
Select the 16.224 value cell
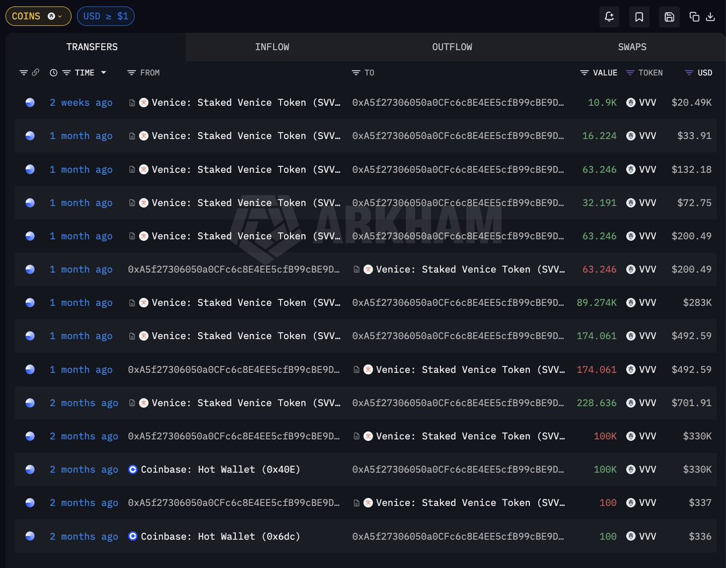pos(600,136)
